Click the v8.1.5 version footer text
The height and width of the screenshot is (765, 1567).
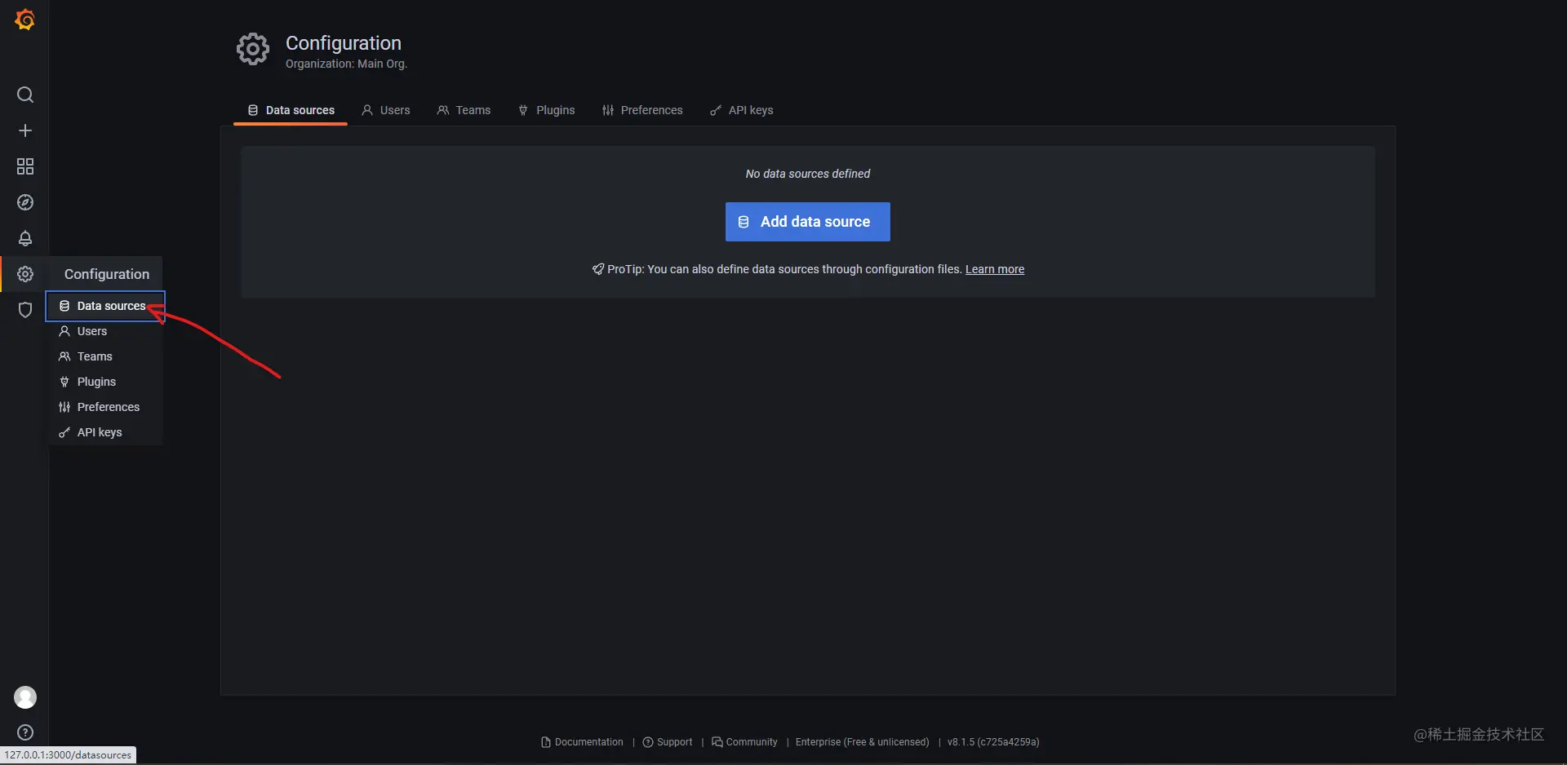993,742
